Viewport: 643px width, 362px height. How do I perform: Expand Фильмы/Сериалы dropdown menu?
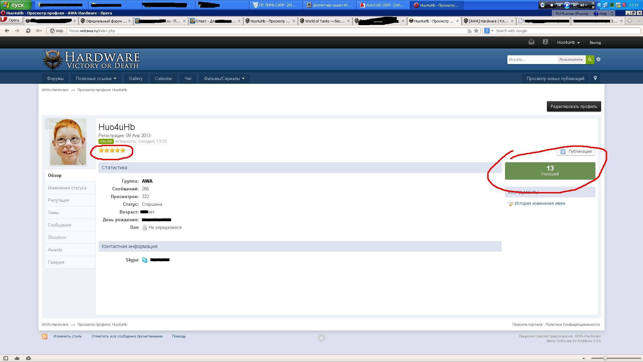tap(224, 78)
